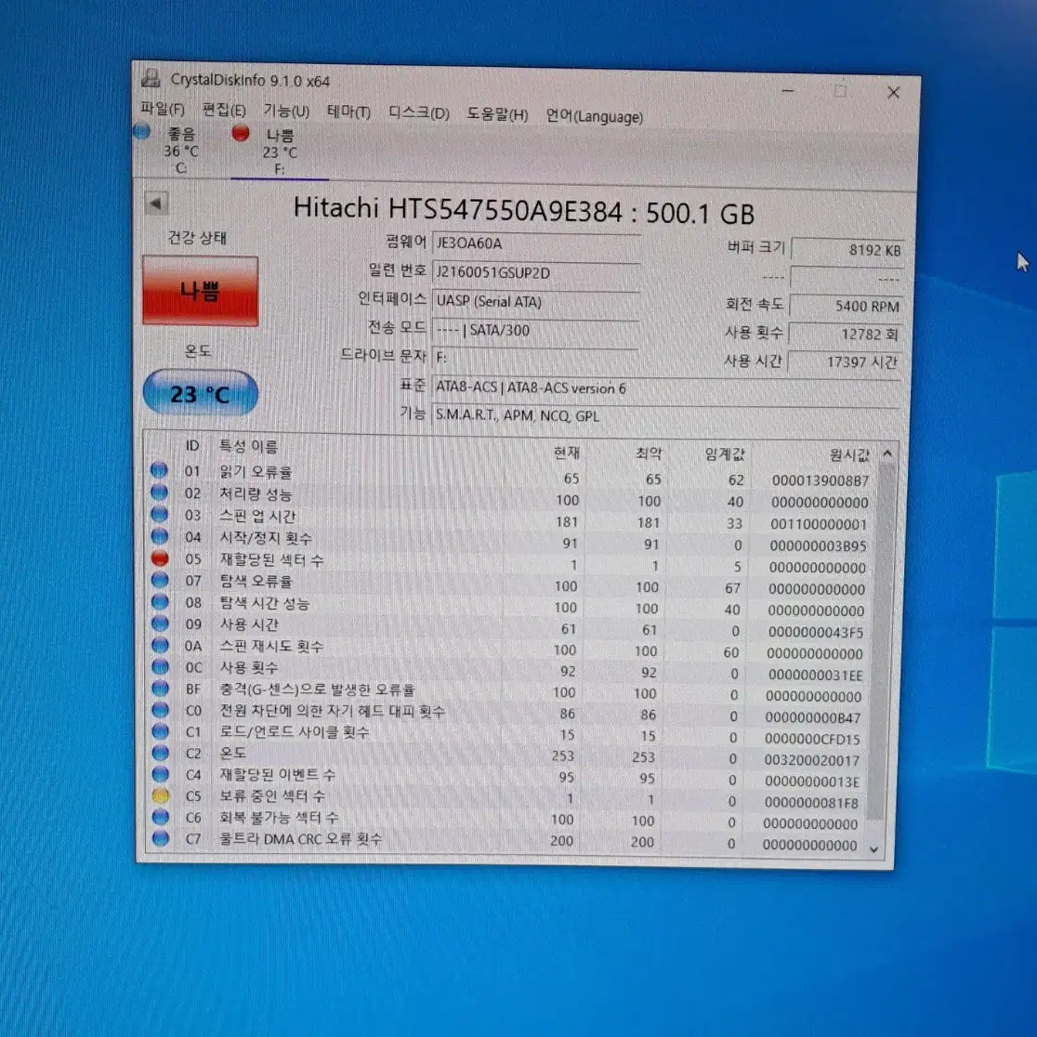Select the 재할당된 섹터 수 attribute name

point(272,559)
